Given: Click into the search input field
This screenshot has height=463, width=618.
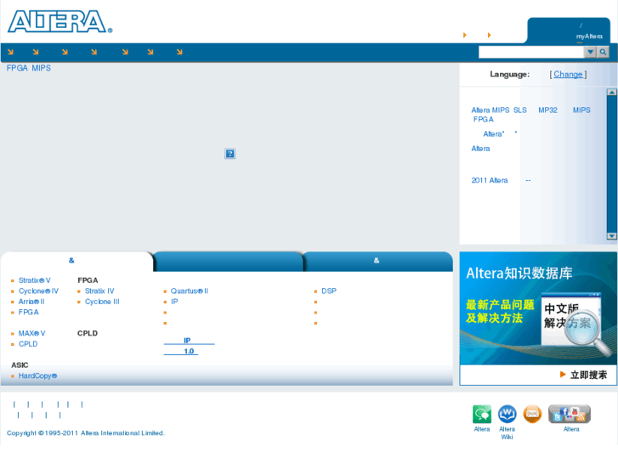Looking at the screenshot, I should click(x=531, y=52).
